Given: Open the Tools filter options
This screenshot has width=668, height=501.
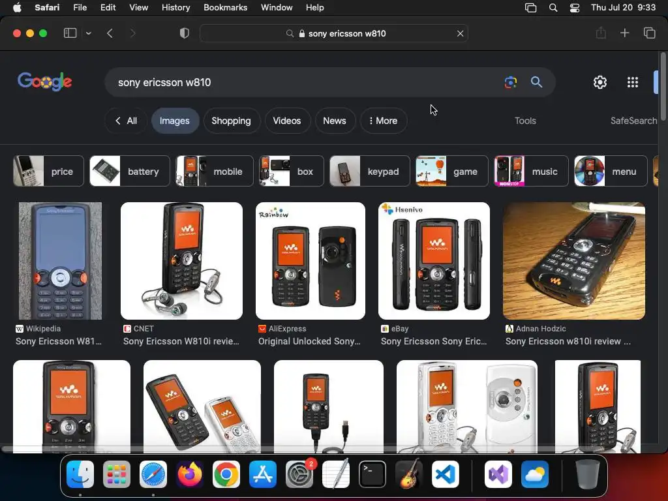Looking at the screenshot, I should (x=525, y=121).
